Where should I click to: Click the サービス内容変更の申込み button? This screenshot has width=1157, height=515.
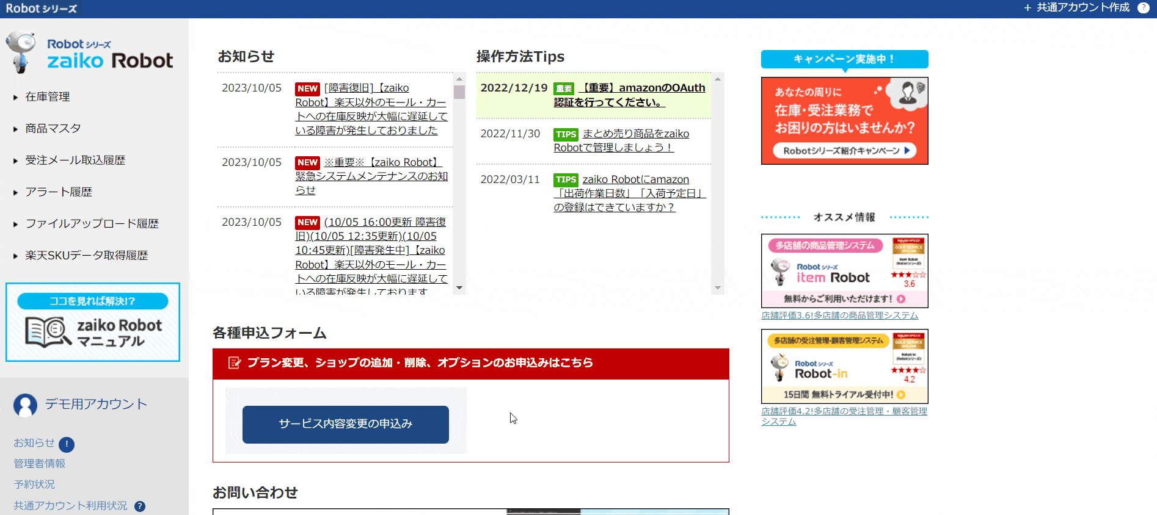coord(346,424)
